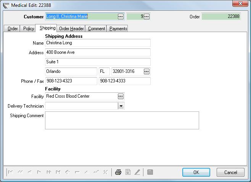This screenshot has width=251, height=182.
Task: Click the phone field 908-123-4323
Action: click(x=71, y=81)
